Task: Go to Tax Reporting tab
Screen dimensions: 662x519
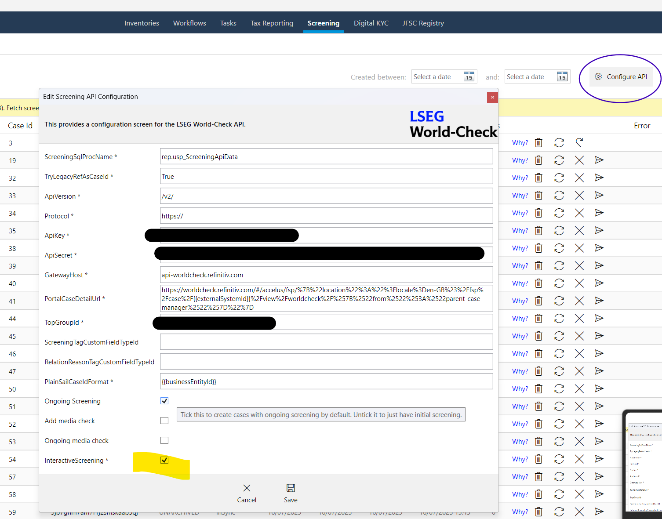Action: point(272,23)
